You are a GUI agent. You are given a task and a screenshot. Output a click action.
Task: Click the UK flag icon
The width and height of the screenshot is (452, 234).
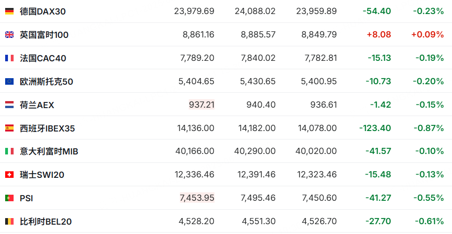pyautogui.click(x=9, y=35)
